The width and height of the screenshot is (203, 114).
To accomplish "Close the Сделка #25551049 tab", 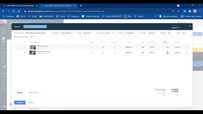I will [75, 6].
